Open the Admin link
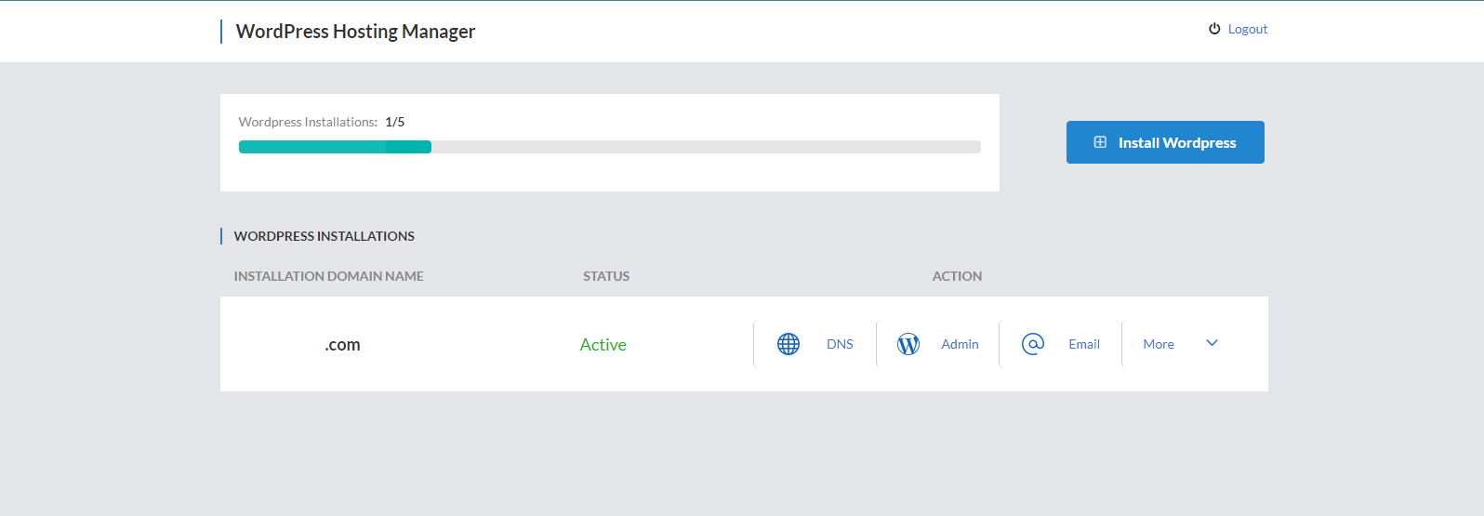The height and width of the screenshot is (516, 1484). [960, 344]
